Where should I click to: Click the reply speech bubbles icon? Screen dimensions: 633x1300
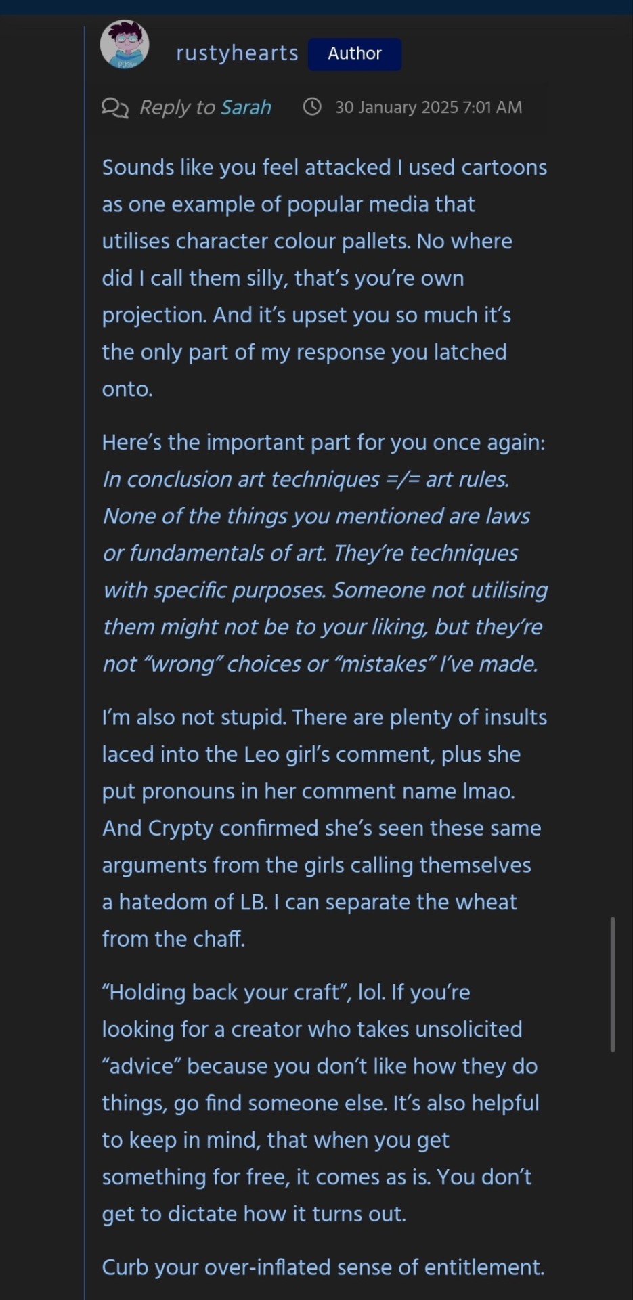(114, 108)
